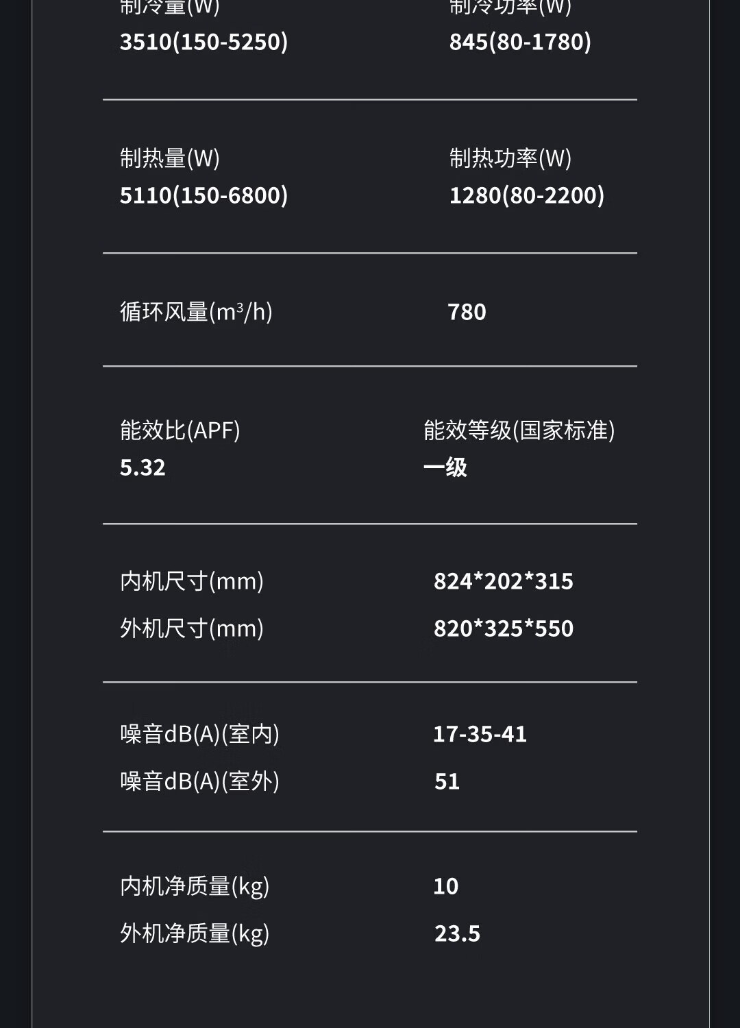Select the 噪音dB(A)(室内) label
This screenshot has width=740, height=1028.
tap(199, 734)
